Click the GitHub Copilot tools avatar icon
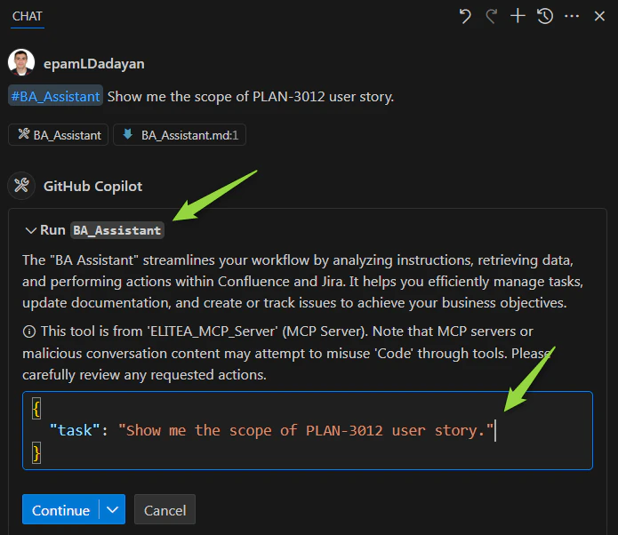 21,186
